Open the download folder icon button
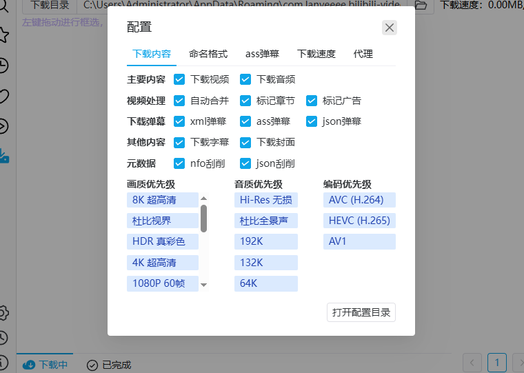Image resolution: width=524 pixels, height=373 pixels. [x=420, y=6]
